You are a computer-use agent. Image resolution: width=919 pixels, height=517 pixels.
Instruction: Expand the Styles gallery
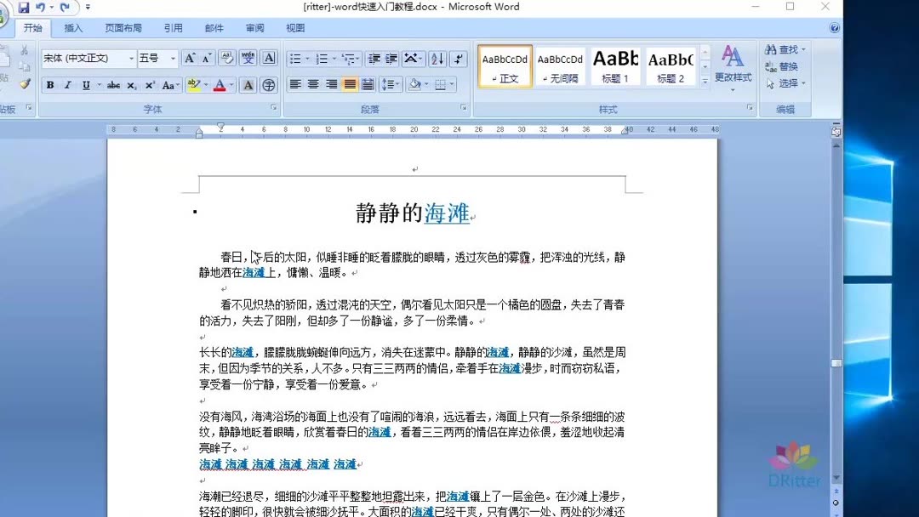(x=707, y=82)
